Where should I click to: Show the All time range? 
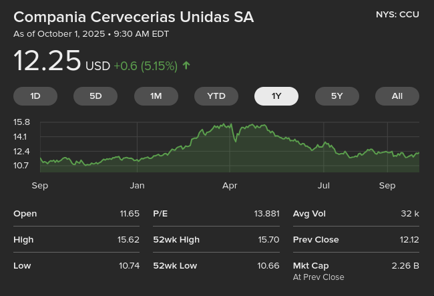(x=397, y=96)
